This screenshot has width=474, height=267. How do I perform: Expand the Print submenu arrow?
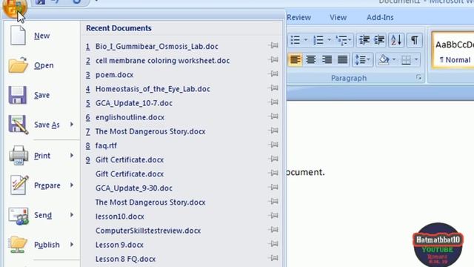point(72,155)
